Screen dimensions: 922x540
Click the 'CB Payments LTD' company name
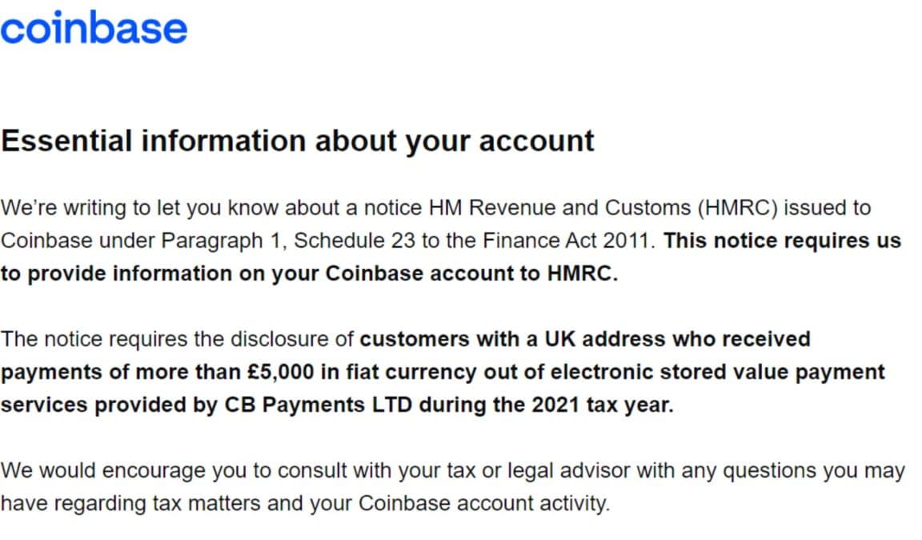[318, 405]
